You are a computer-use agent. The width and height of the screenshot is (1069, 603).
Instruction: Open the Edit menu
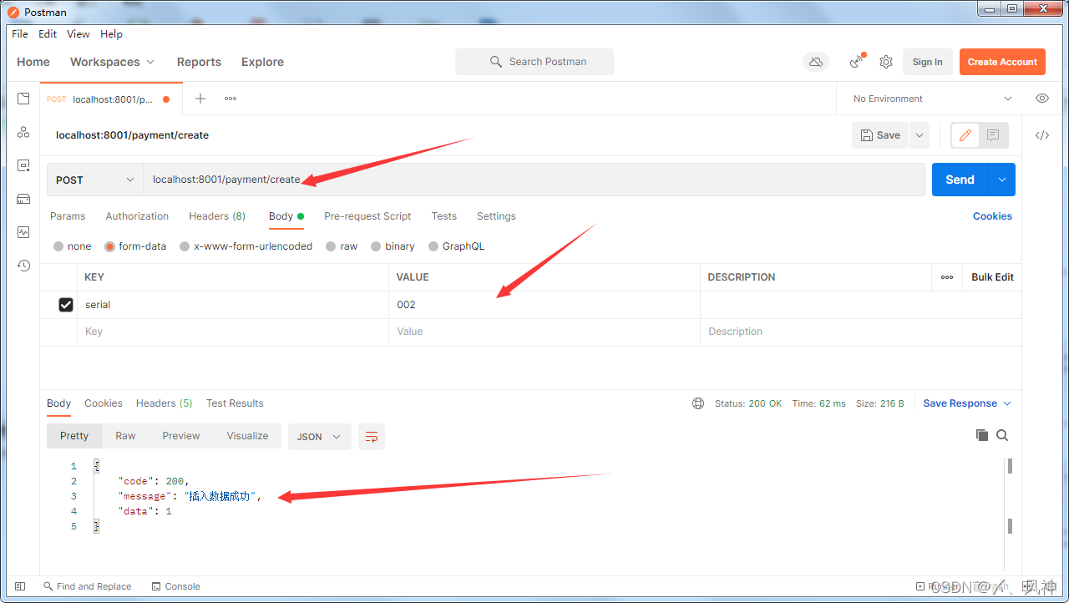pos(48,34)
